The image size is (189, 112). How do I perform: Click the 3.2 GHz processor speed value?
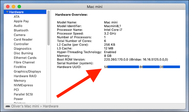(110, 33)
